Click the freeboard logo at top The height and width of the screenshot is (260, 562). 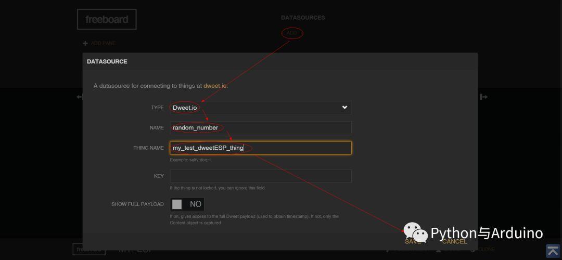click(x=107, y=19)
